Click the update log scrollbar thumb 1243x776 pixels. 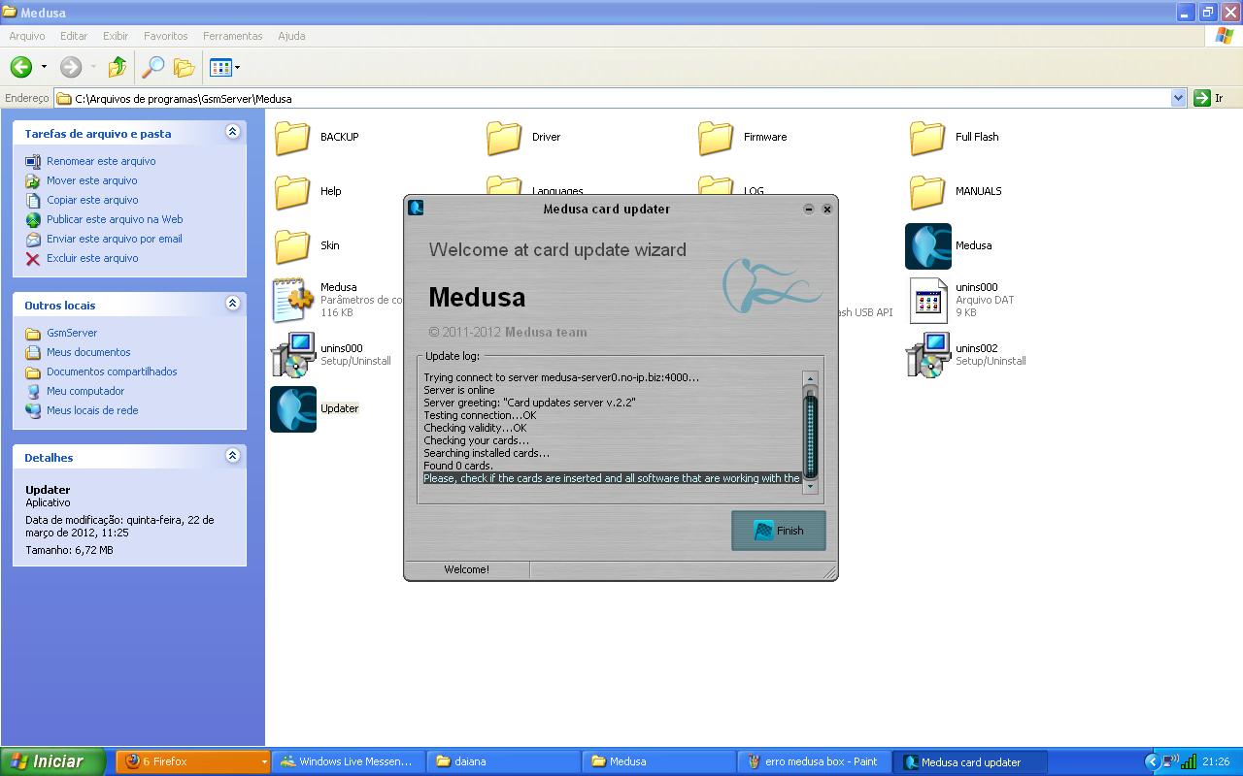(811, 434)
